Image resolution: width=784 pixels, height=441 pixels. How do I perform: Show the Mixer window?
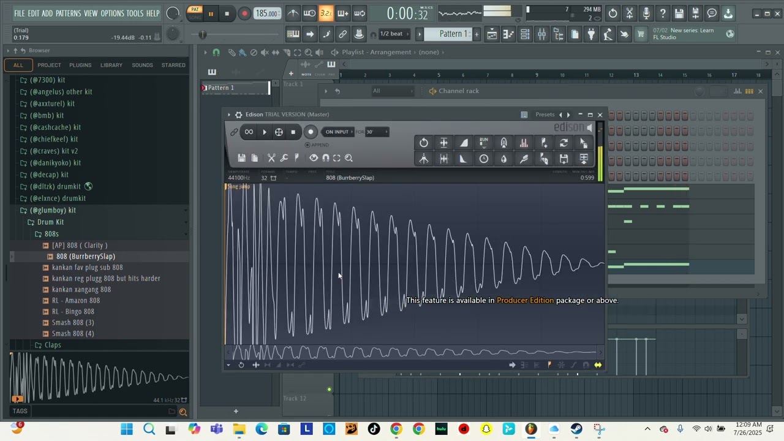(541, 34)
